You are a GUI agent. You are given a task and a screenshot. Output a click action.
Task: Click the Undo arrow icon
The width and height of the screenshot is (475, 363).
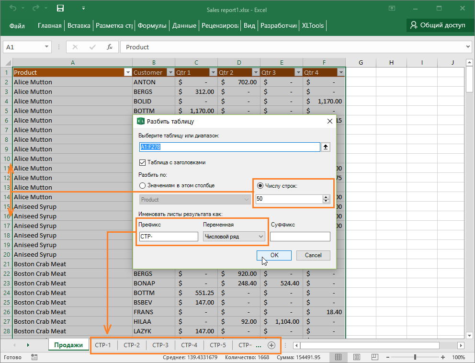click(13, 8)
